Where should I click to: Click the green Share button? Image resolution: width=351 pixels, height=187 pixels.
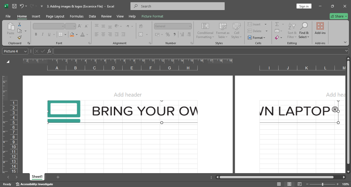[x=339, y=16]
